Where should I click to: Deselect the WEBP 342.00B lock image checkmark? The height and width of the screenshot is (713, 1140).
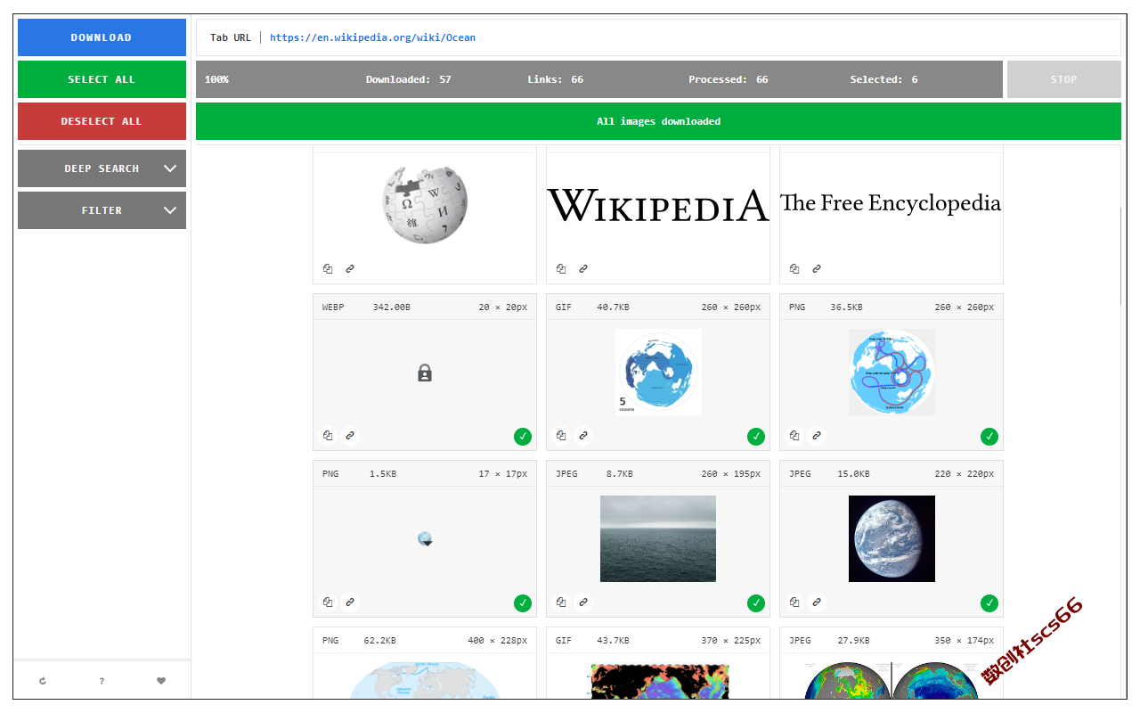523,437
